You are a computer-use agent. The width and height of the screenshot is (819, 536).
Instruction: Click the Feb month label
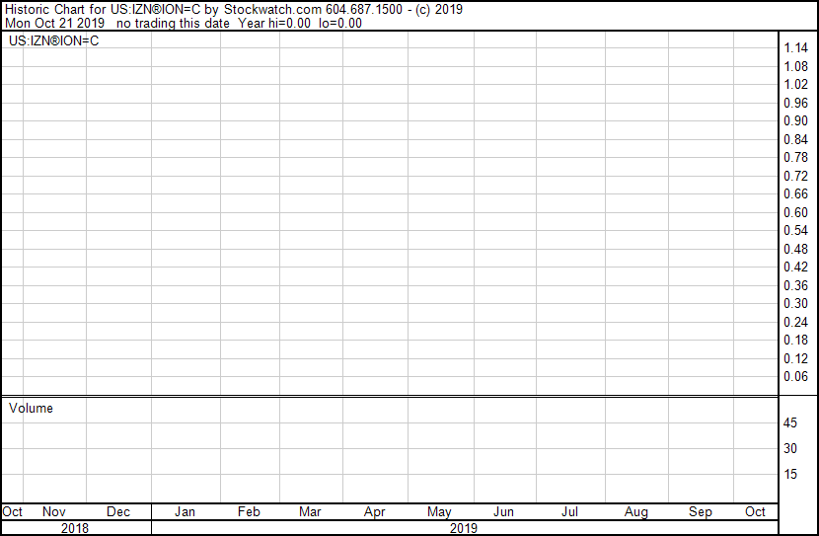(249, 511)
